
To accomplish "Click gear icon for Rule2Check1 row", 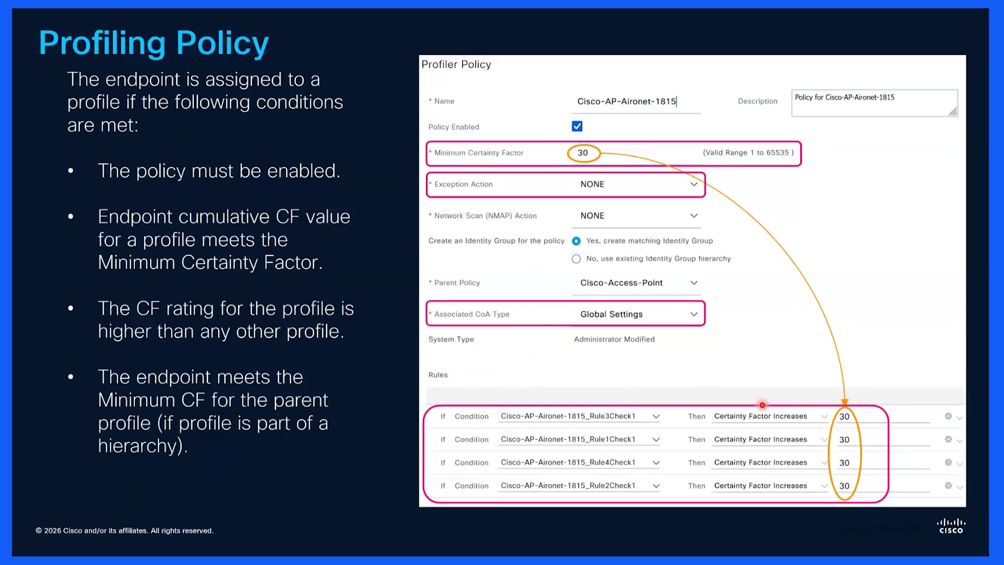I will [948, 485].
